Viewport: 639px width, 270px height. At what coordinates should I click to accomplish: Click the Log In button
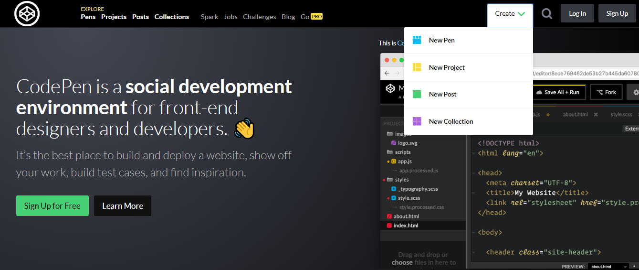(x=577, y=13)
